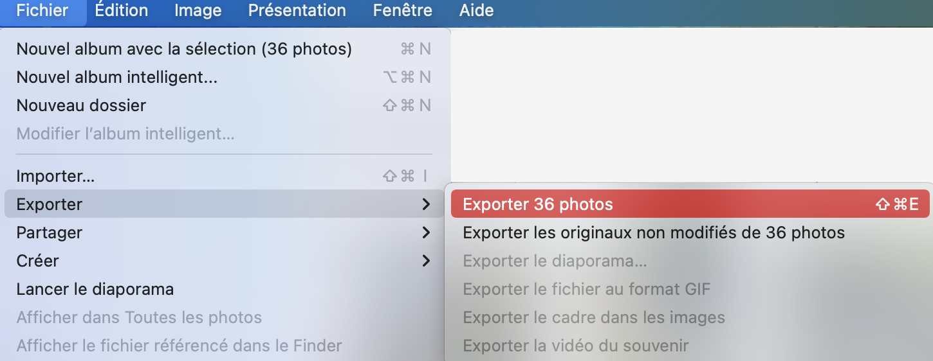The image size is (933, 361).
Task: Choose Nouvel album intelligent… entry
Action: (x=116, y=77)
